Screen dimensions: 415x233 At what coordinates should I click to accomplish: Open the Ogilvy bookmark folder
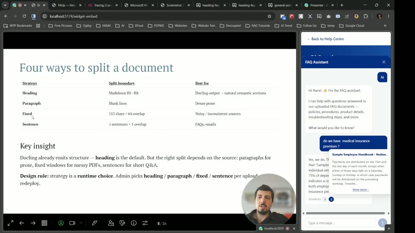(x=84, y=25)
